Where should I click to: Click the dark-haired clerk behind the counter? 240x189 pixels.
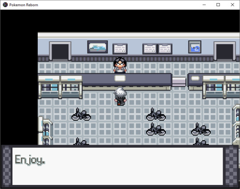tap(120, 65)
